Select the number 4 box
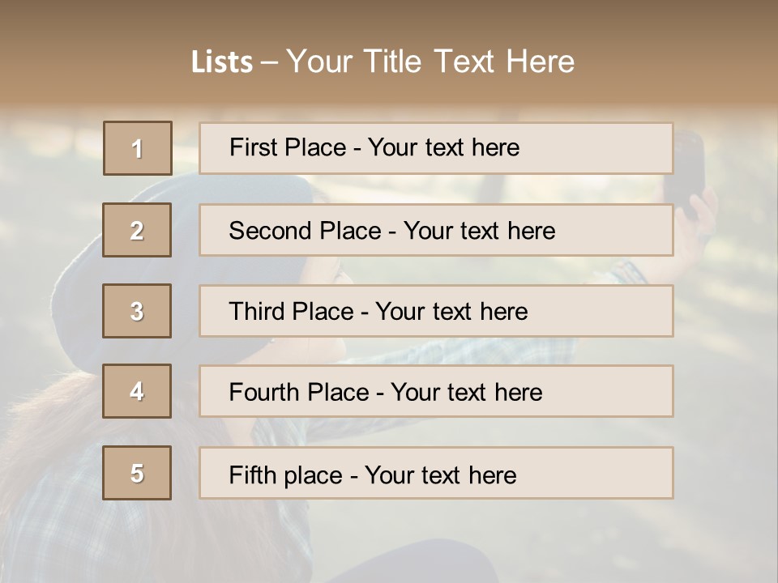Viewport: 778px width, 583px height. coord(137,391)
